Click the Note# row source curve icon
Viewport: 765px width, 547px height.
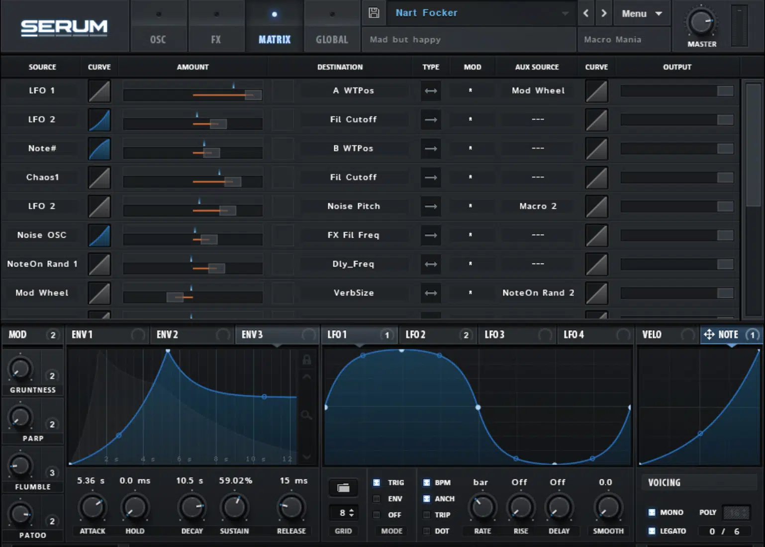pyautogui.click(x=99, y=149)
